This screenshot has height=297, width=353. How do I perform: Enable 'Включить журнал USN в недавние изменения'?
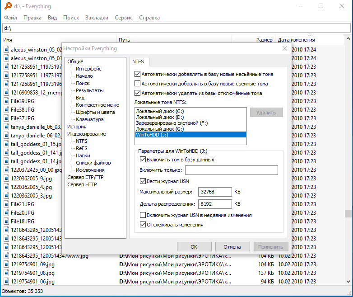143,215
